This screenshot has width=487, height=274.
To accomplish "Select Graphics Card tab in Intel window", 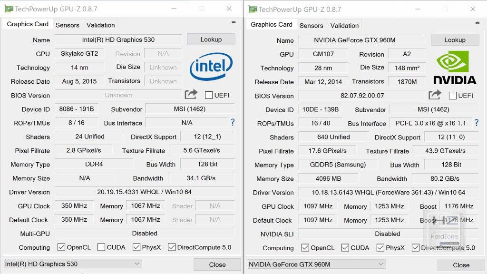I will tap(28, 24).
